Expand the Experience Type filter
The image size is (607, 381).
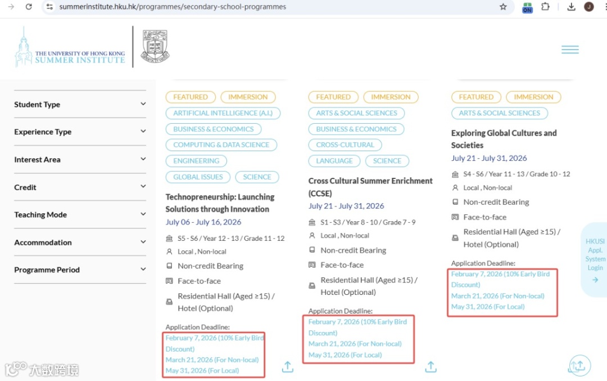click(80, 132)
